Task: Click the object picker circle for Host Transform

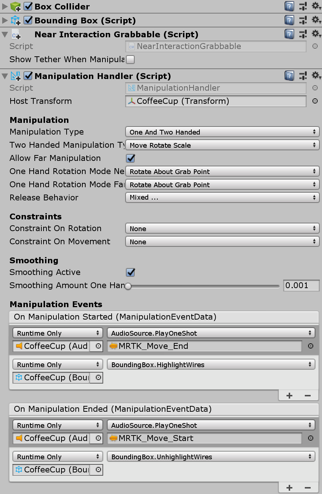Action: click(x=315, y=101)
